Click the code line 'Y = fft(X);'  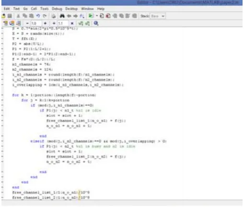point(24,39)
